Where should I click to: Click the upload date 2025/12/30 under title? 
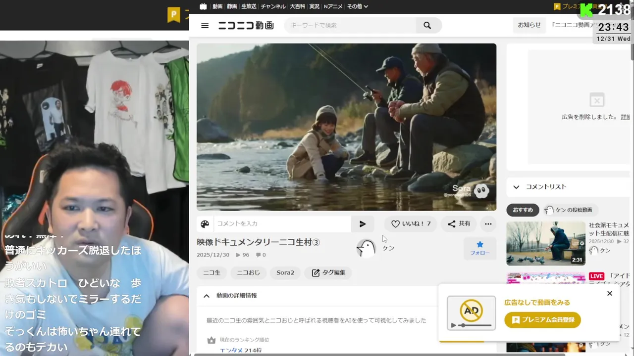(x=213, y=255)
